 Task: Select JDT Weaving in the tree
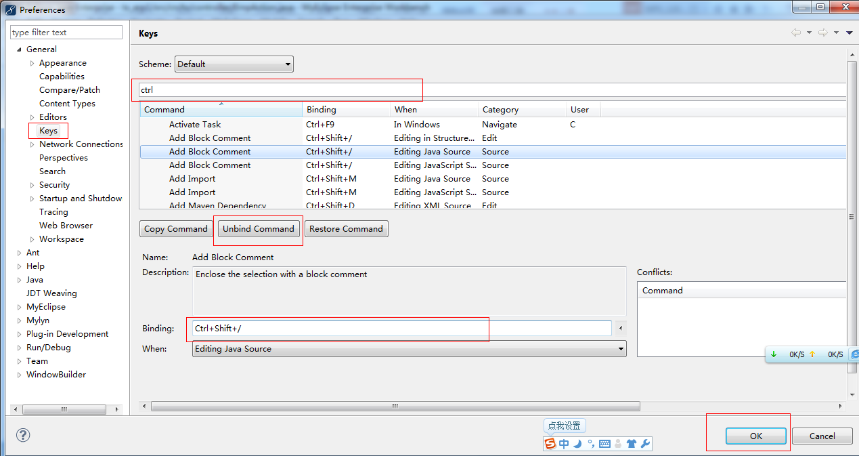(x=51, y=293)
